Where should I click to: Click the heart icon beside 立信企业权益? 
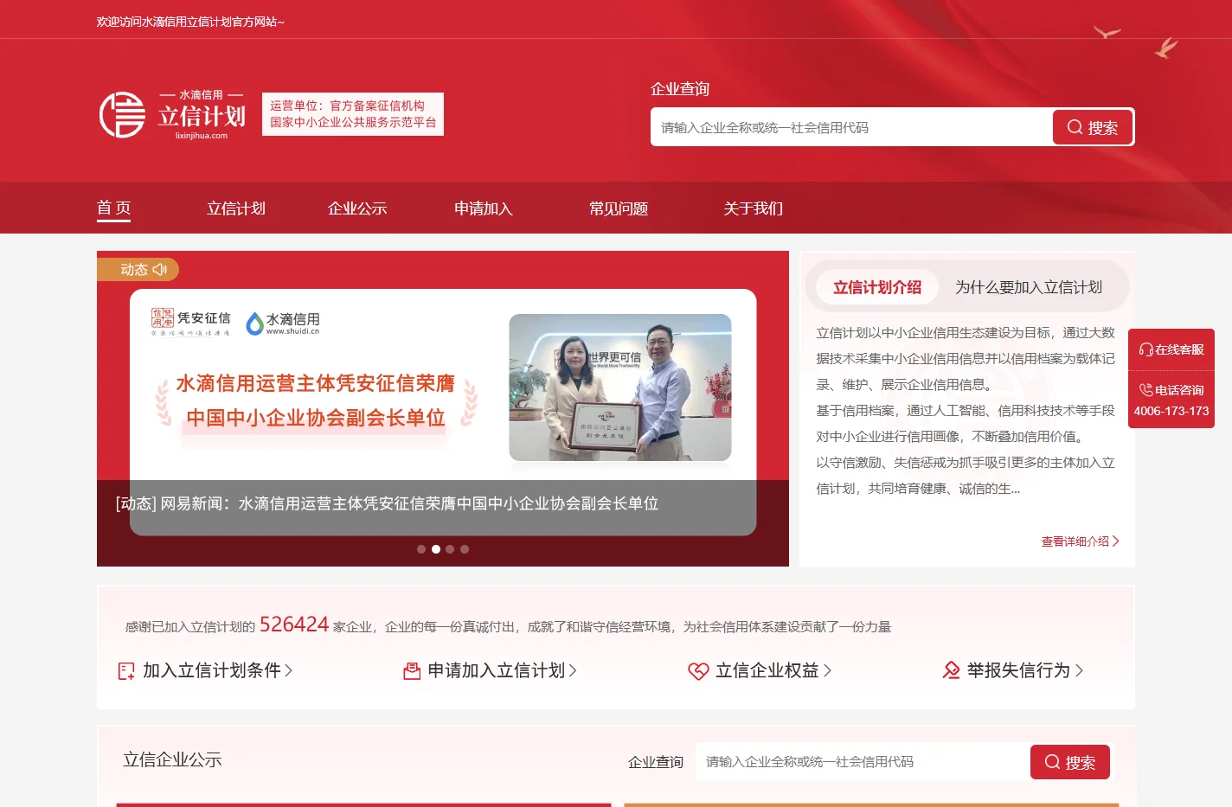[698, 670]
